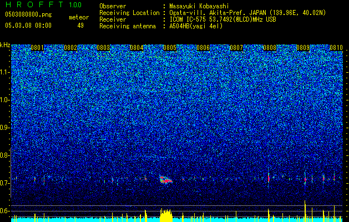Click the 0804 time marker
The width and height of the screenshot is (349, 222).
click(x=136, y=48)
